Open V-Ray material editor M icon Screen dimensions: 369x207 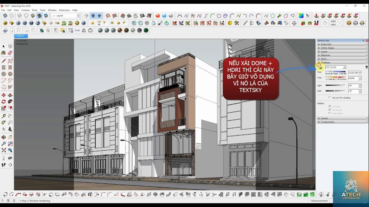click(x=5, y=23)
